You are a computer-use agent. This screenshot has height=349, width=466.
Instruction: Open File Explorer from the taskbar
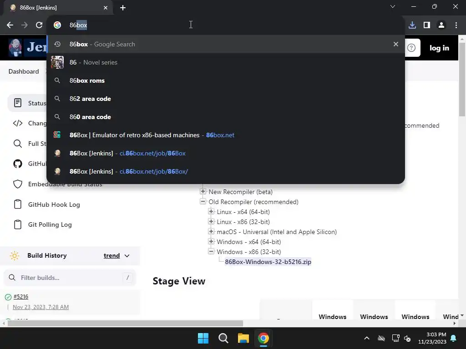tap(243, 338)
